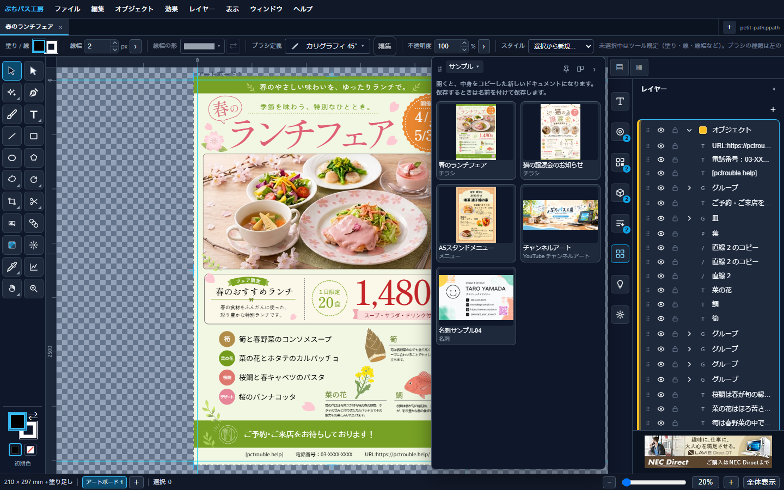Expand the 皿 group in layers
The image size is (784, 490).
pos(689,218)
